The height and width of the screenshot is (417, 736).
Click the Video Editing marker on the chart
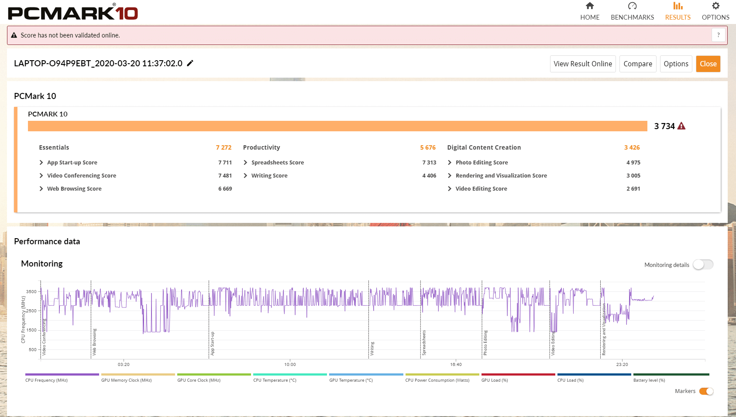[x=553, y=344]
